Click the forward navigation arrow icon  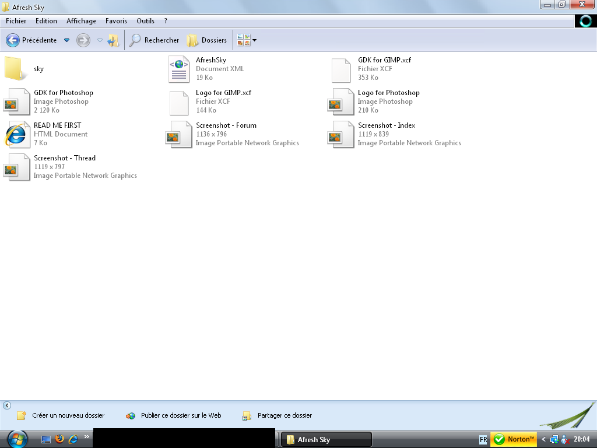pos(83,40)
